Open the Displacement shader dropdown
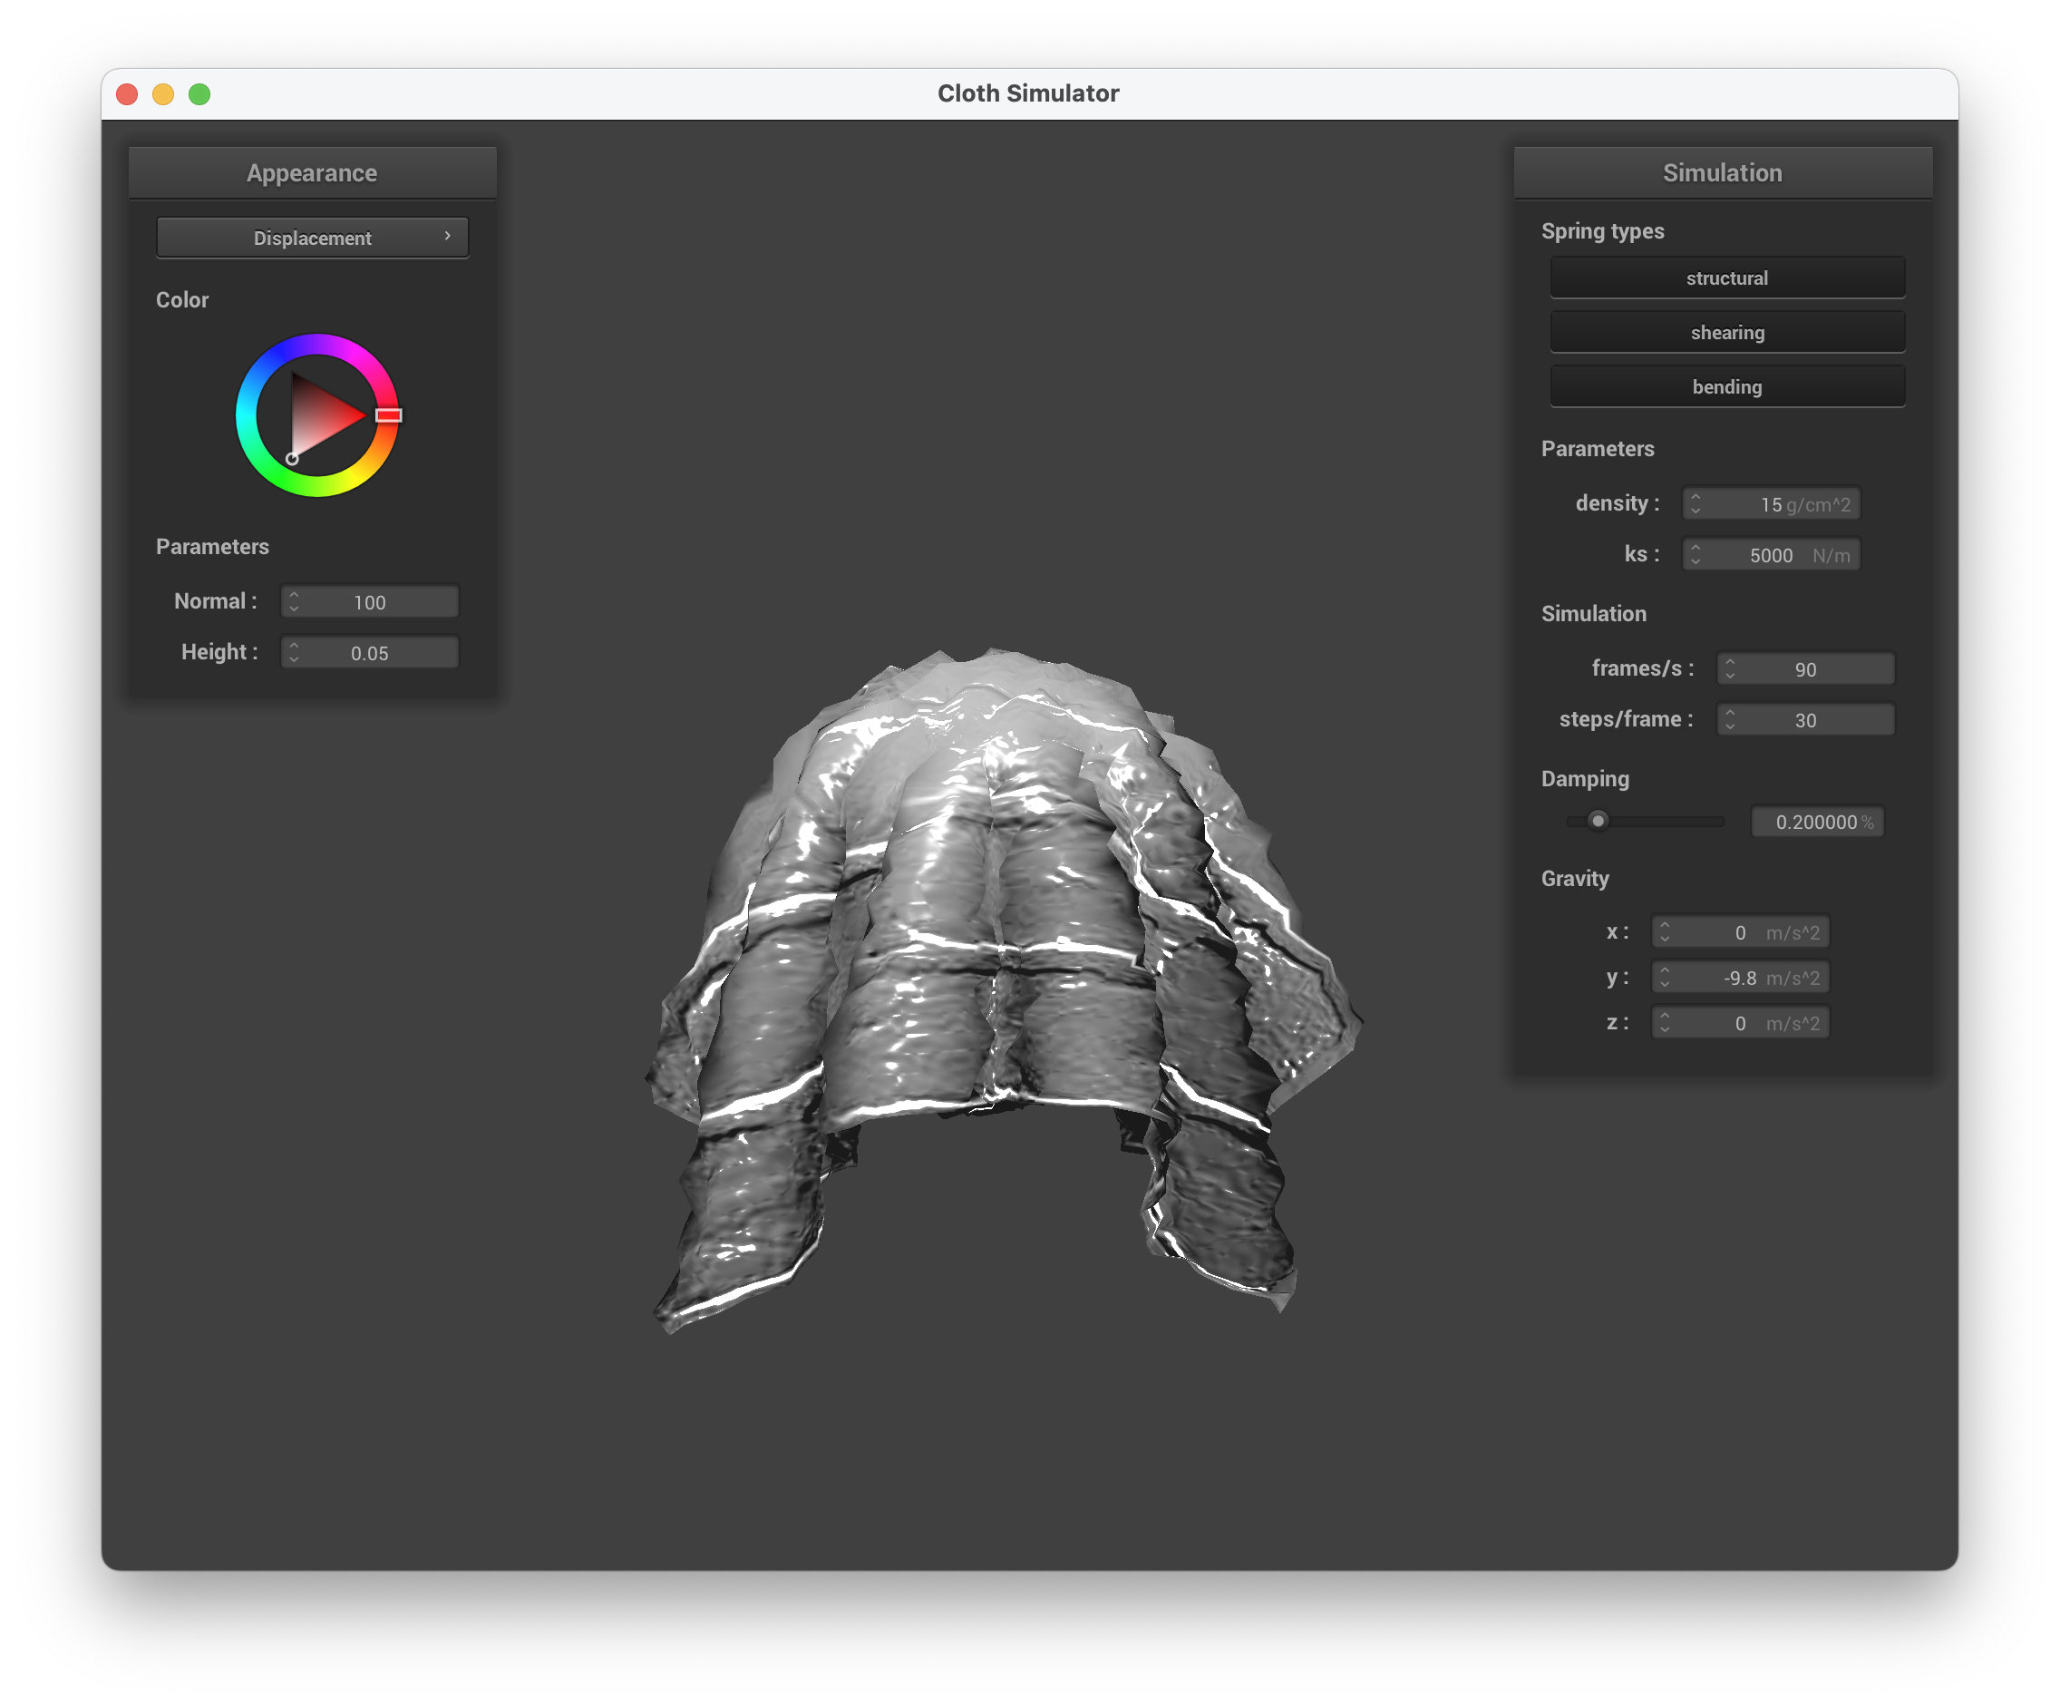Image resolution: width=2060 pixels, height=1705 pixels. click(x=312, y=238)
